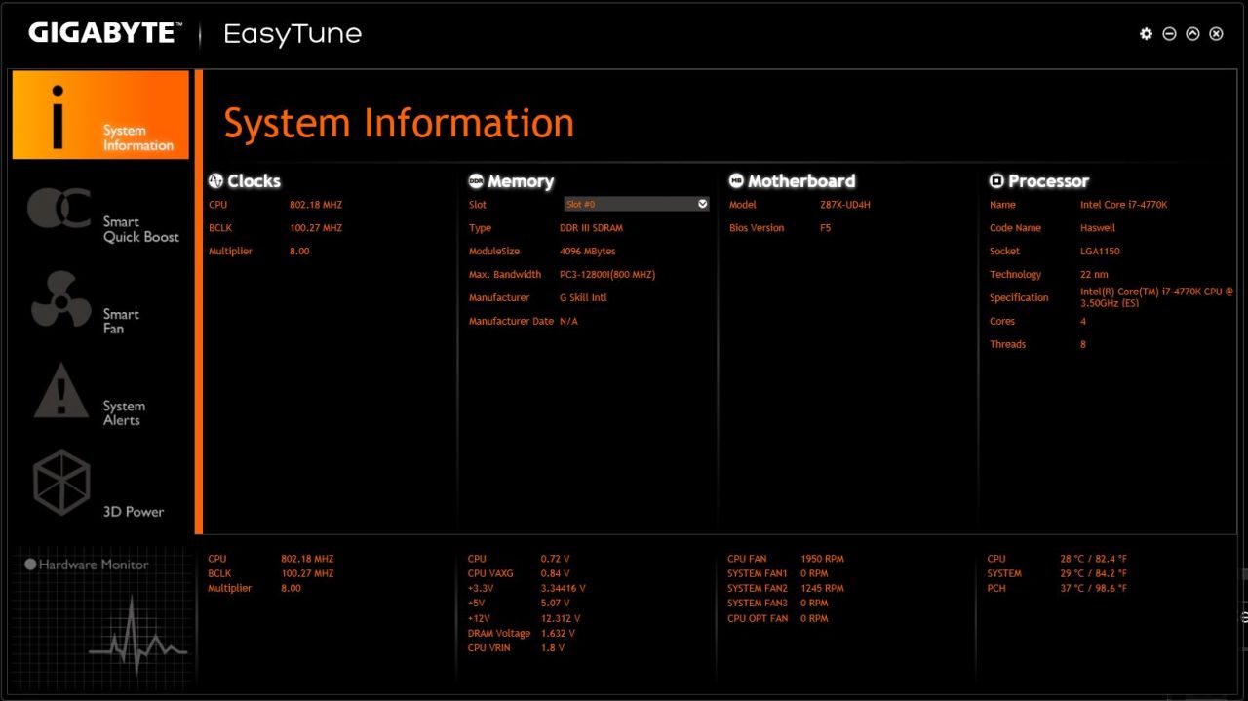Open the Hardware Monitor graph panel
The height and width of the screenshot is (701, 1248).
click(x=102, y=616)
